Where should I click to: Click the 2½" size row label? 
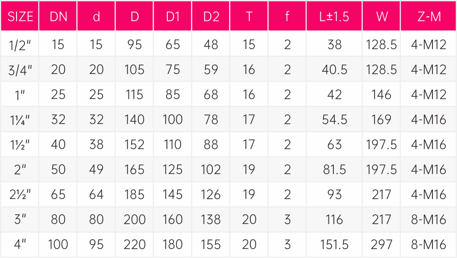click(x=20, y=194)
